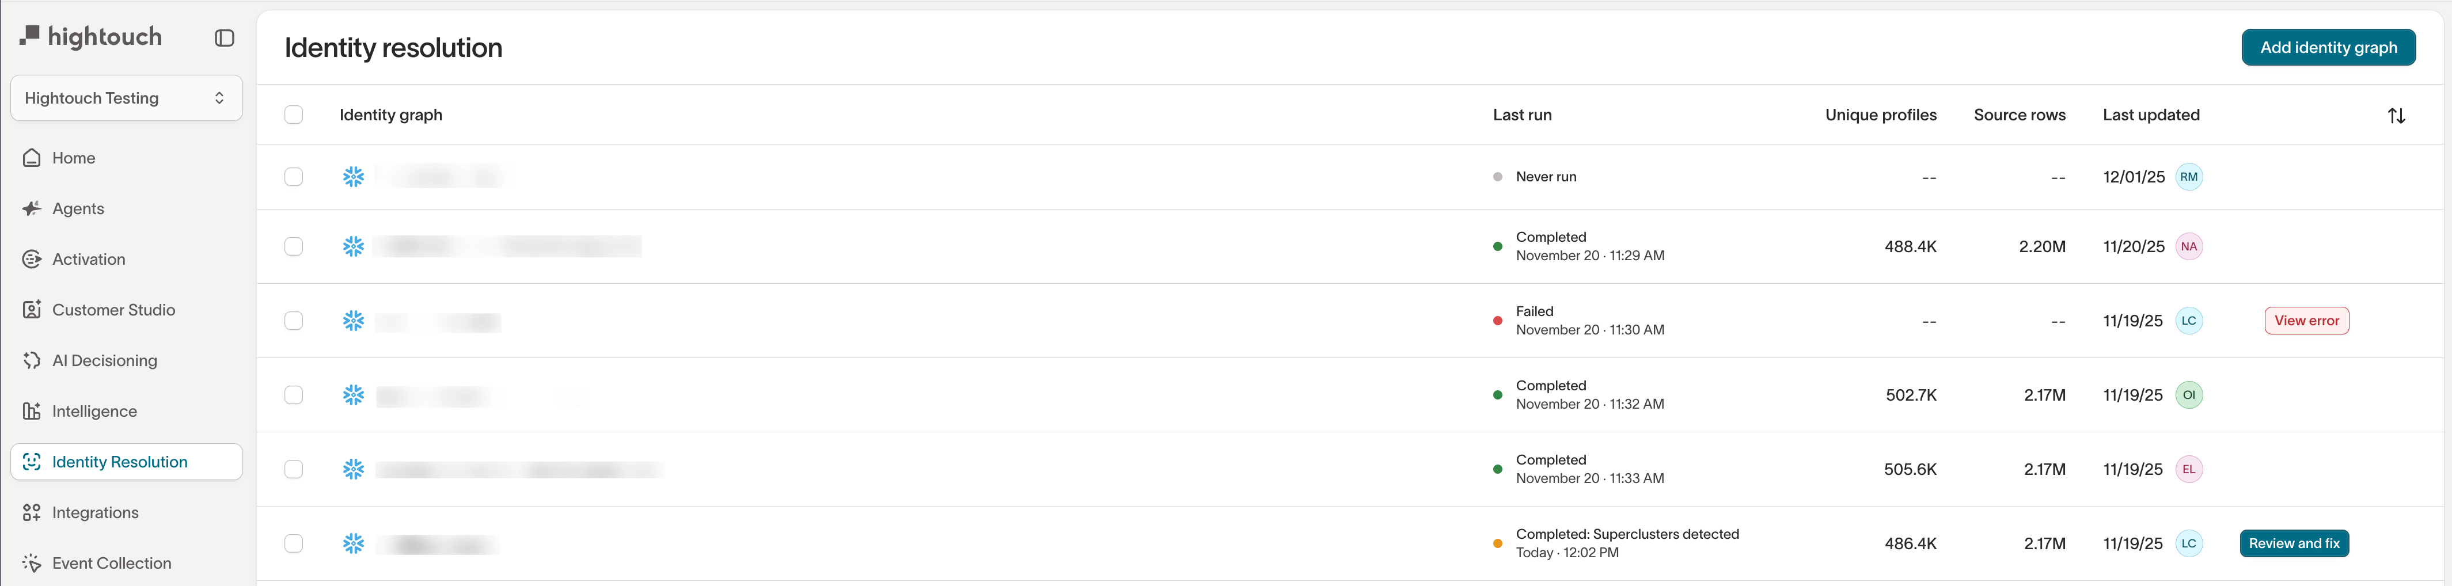Tick the checkbox on the Never run row

pos(294,176)
